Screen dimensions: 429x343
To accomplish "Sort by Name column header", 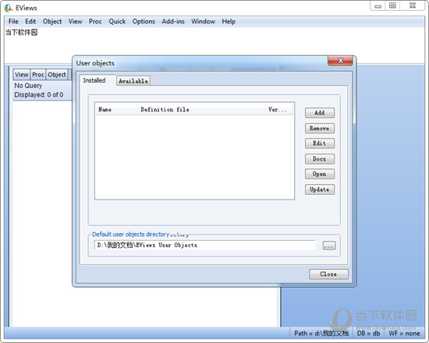I will (116, 109).
